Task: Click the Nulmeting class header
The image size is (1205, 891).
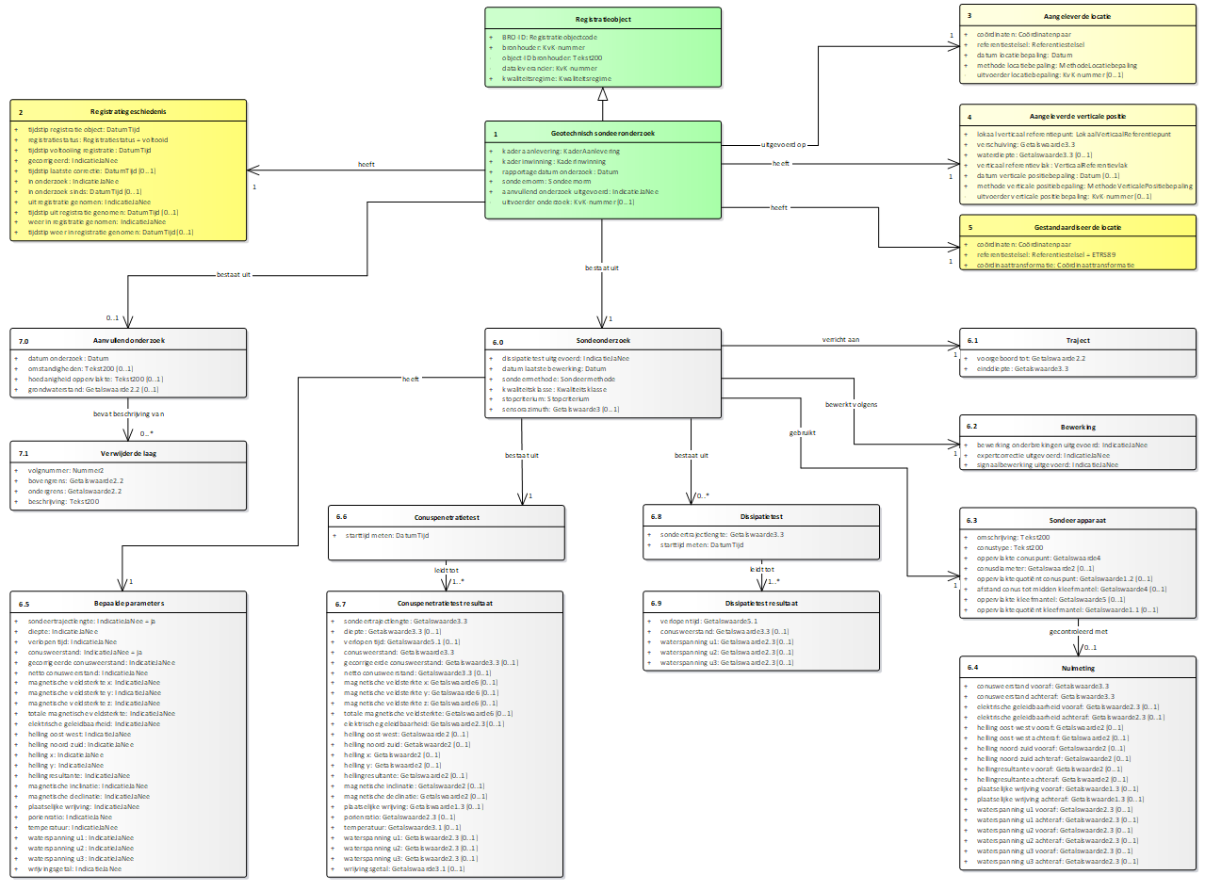Action: point(1079,668)
